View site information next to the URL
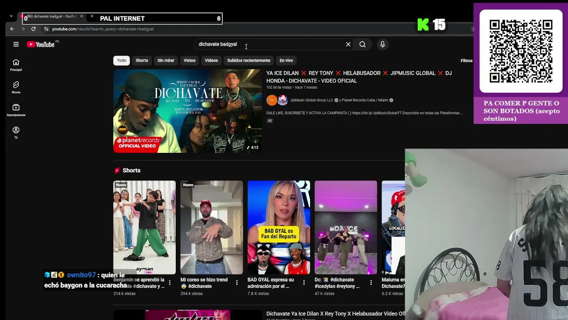This screenshot has height=320, width=568. [x=46, y=29]
